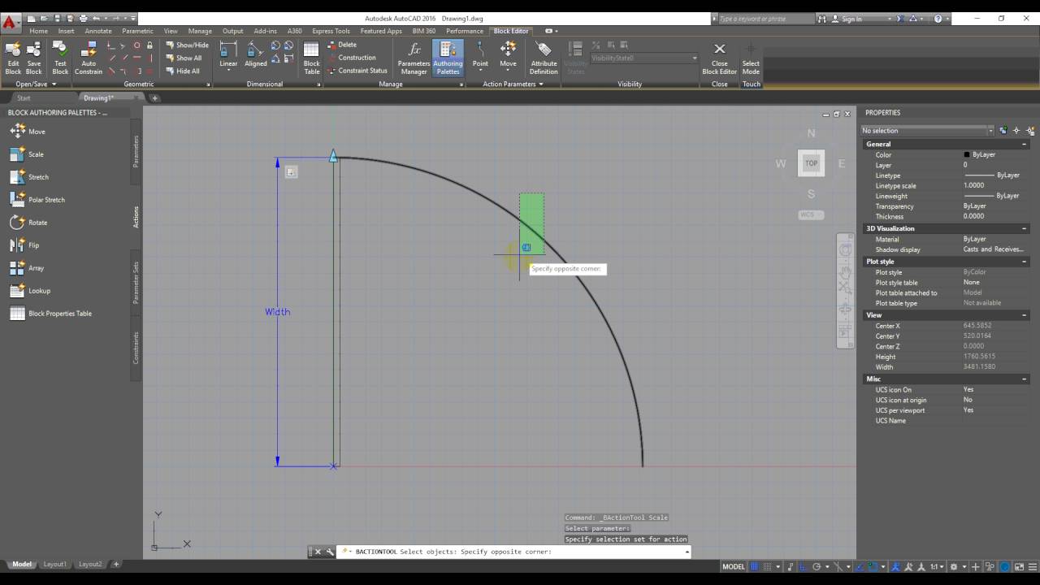Toggle snap mode in status bar
Viewport: 1040px width, 585px height.
(x=767, y=566)
